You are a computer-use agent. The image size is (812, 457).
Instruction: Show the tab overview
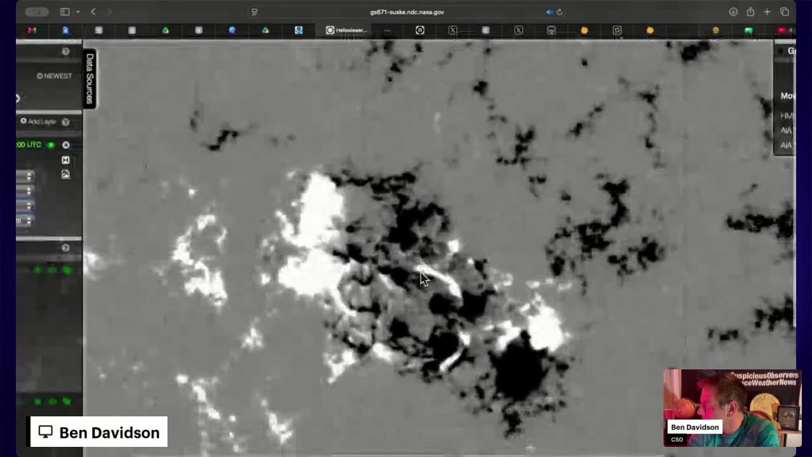coord(785,12)
